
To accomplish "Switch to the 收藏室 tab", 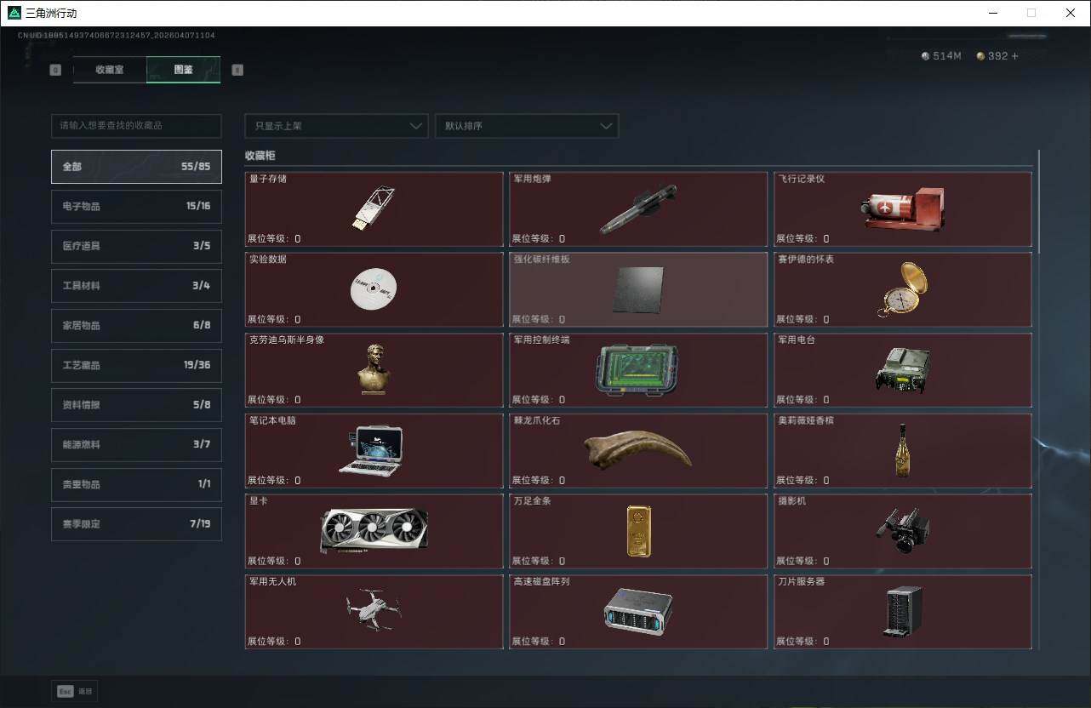I will 110,70.
